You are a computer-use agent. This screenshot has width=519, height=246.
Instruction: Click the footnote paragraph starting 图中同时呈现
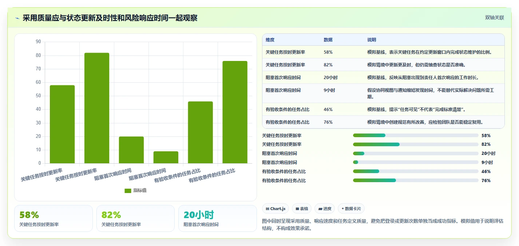click(x=383, y=225)
